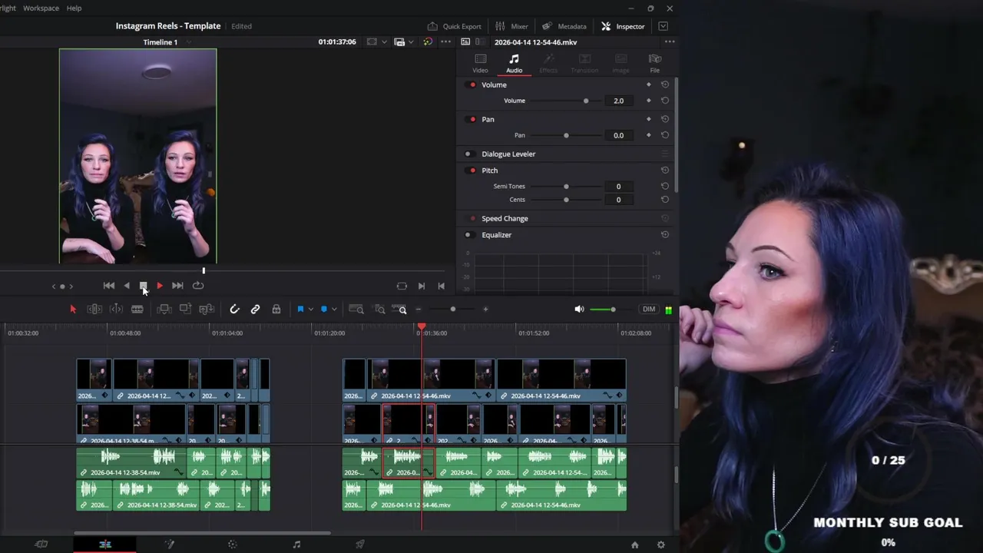Viewport: 983px width, 553px height.
Task: Open viewer options three-dot menu
Action: tap(446, 41)
